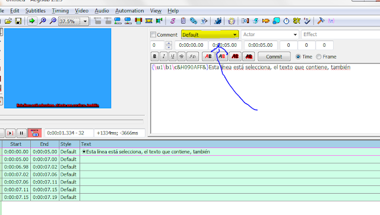Click the Effect input field
Screen dimensions: 380x215
(340, 34)
